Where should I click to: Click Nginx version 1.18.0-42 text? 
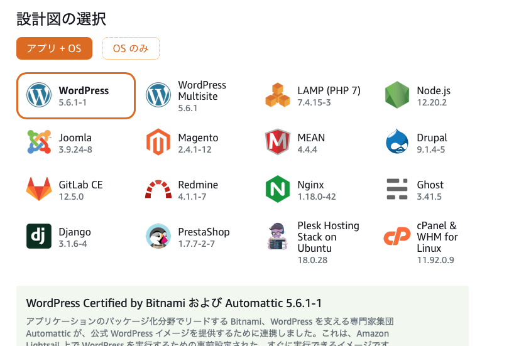tap(317, 197)
